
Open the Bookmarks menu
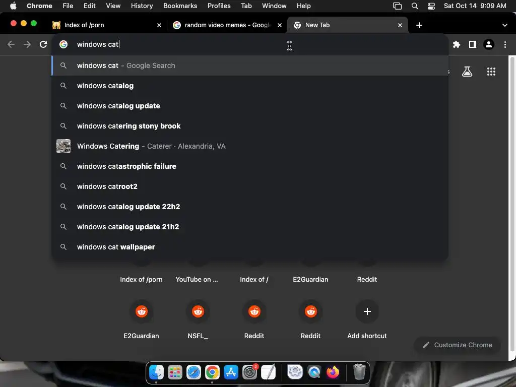pyautogui.click(x=180, y=6)
